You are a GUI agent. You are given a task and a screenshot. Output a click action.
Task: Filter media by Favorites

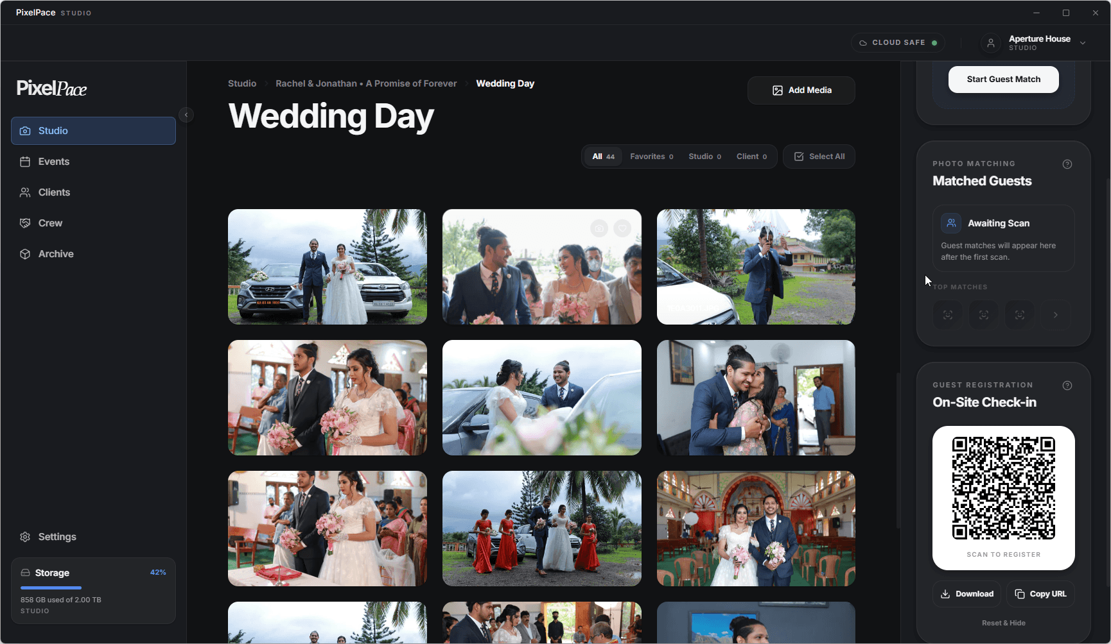click(x=652, y=157)
